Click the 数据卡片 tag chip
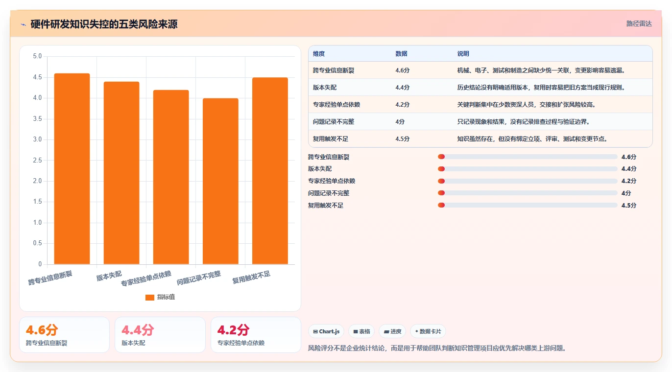Screen dimensions: 672x372 [x=428, y=331]
